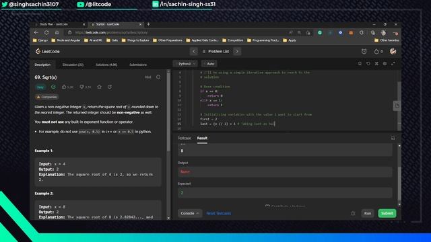Image resolution: width=431 pixels, height=242 pixels.
Task: Click the green extension icon in toolbar
Action: [x=320, y=32]
